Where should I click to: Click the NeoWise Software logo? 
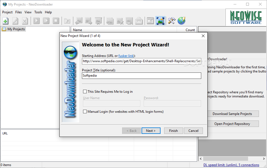pos(246,17)
